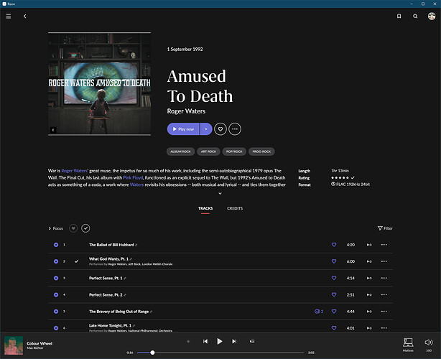Viewport: 441px width, 359px height.
Task: Toggle favorites-only track filter heart
Action: 73,228
